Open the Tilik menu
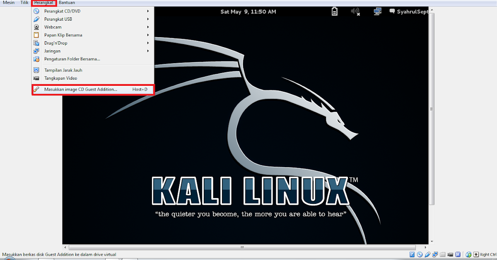The height and width of the screenshot is (260, 497). click(24, 2)
